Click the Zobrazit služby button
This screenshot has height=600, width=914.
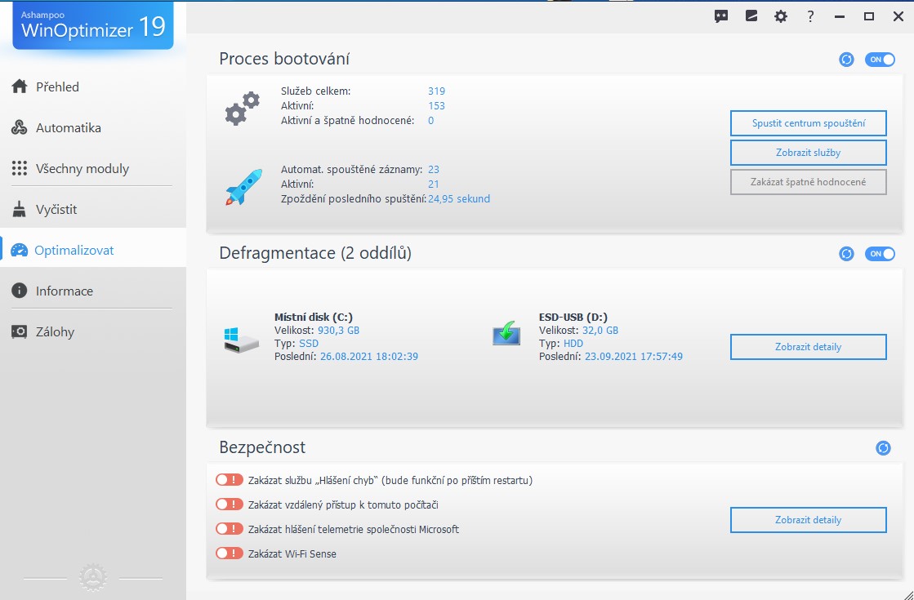click(808, 153)
